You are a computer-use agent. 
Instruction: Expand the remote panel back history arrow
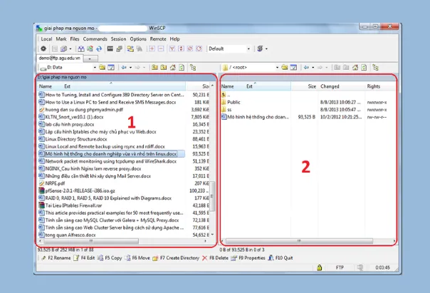[313, 67]
